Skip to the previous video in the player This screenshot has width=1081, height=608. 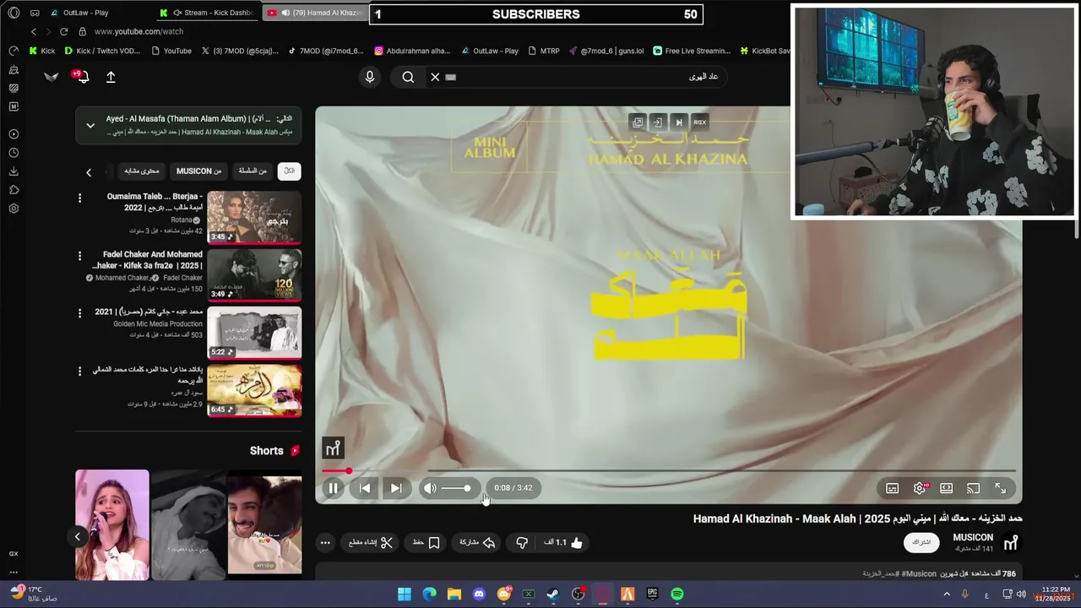tap(365, 488)
